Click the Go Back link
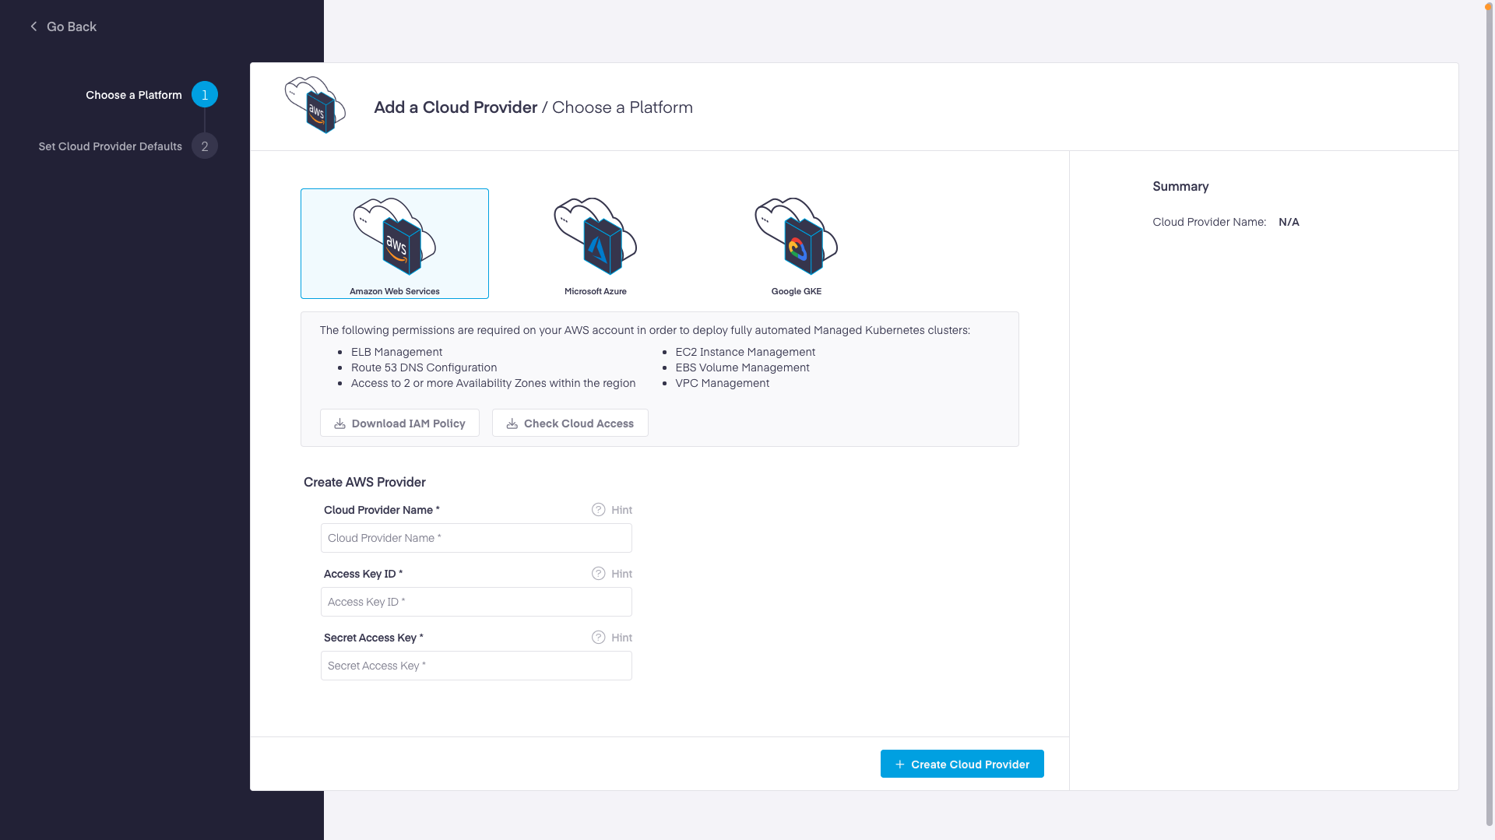The height and width of the screenshot is (840, 1495). tap(71, 26)
